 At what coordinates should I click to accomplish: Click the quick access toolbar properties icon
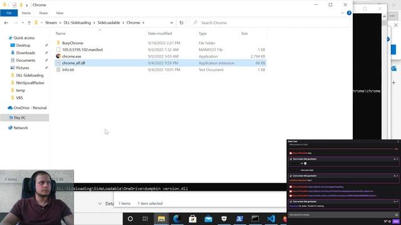point(14,5)
